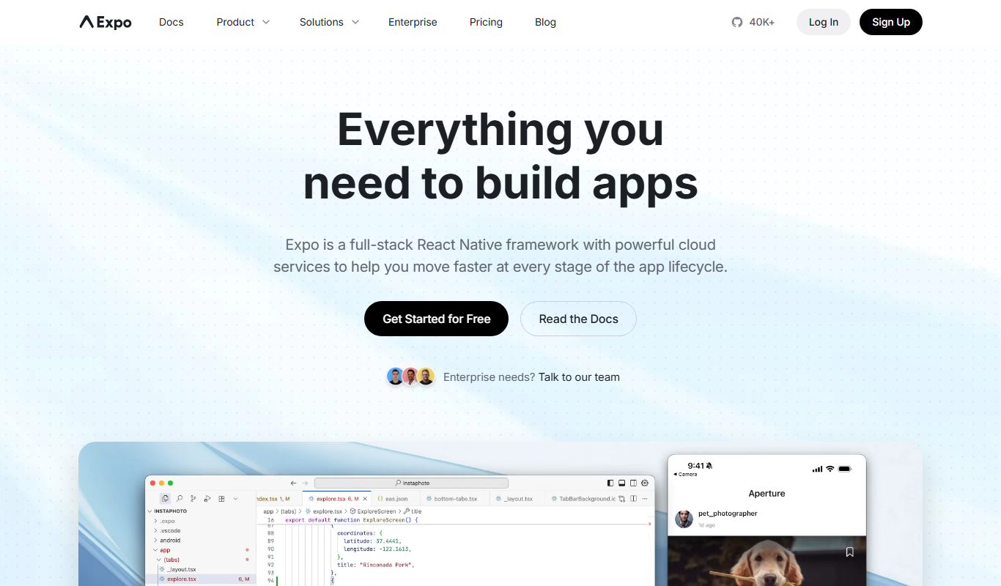
Task: Toggle the primary sidebar layout icon
Action: pyautogui.click(x=610, y=483)
